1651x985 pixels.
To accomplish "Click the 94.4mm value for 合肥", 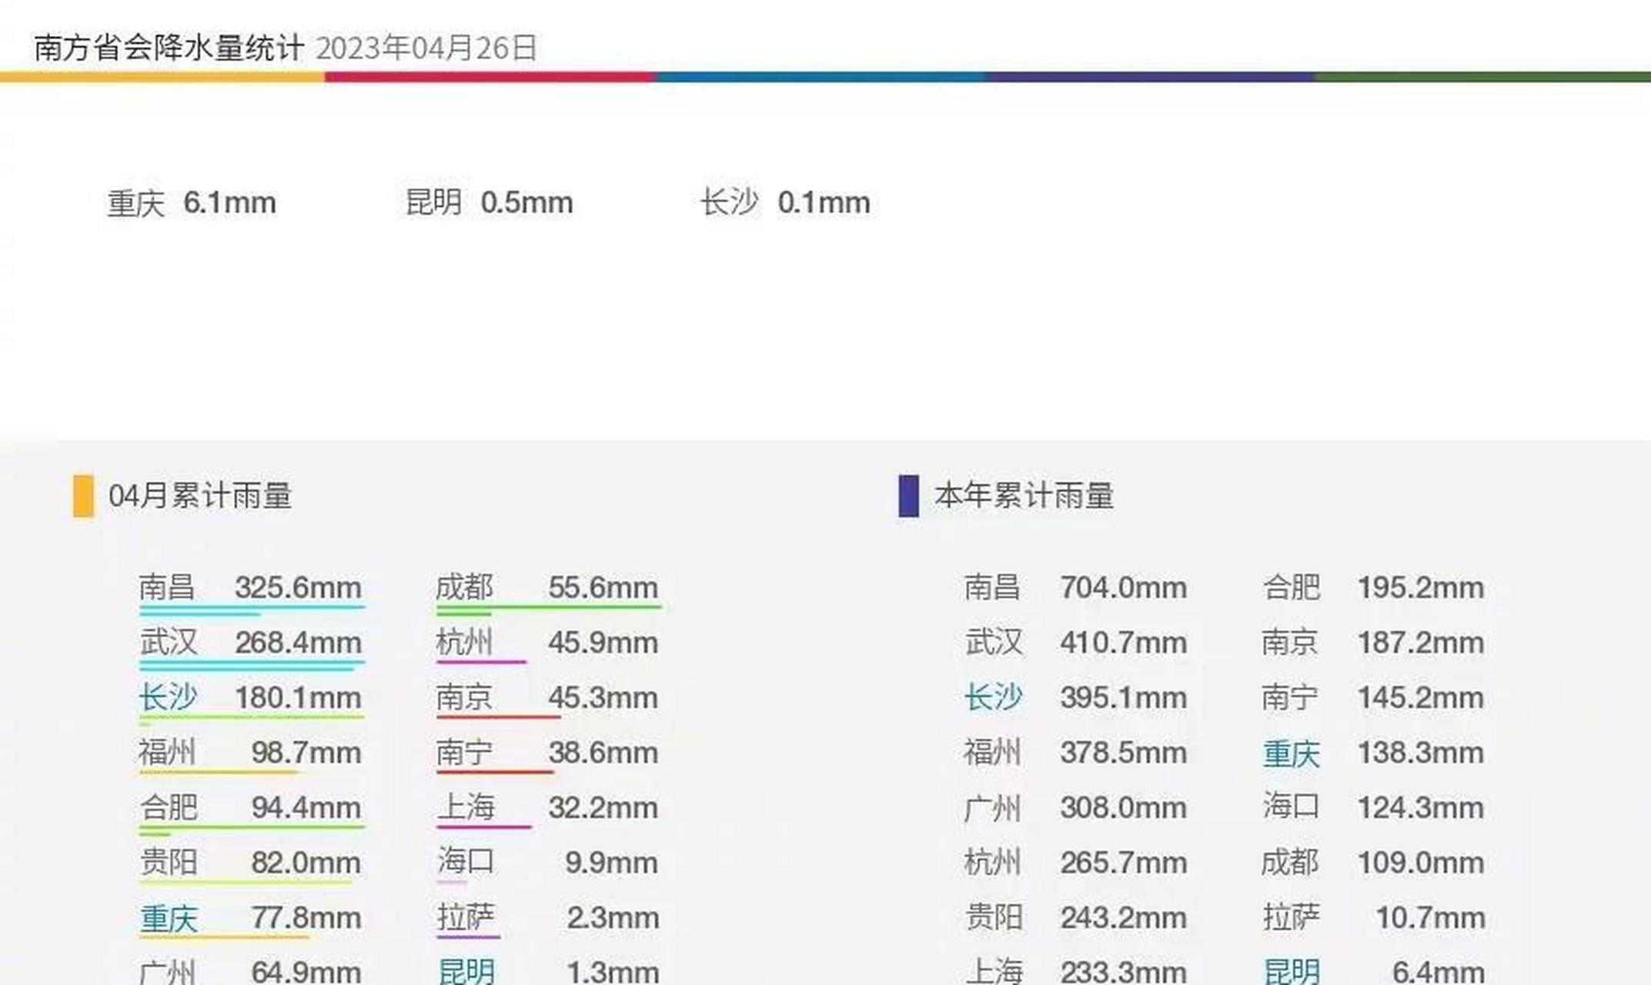I will [x=306, y=808].
